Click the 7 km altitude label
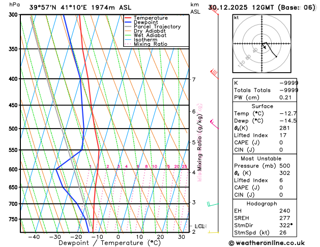320x247 pixels. (x=194, y=79)
